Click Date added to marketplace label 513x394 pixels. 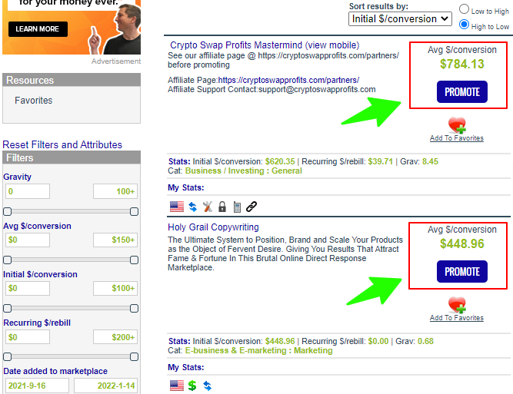tap(55, 371)
